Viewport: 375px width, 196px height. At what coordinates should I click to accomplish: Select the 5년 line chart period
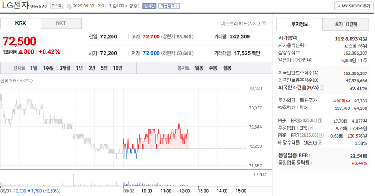(x=104, y=68)
